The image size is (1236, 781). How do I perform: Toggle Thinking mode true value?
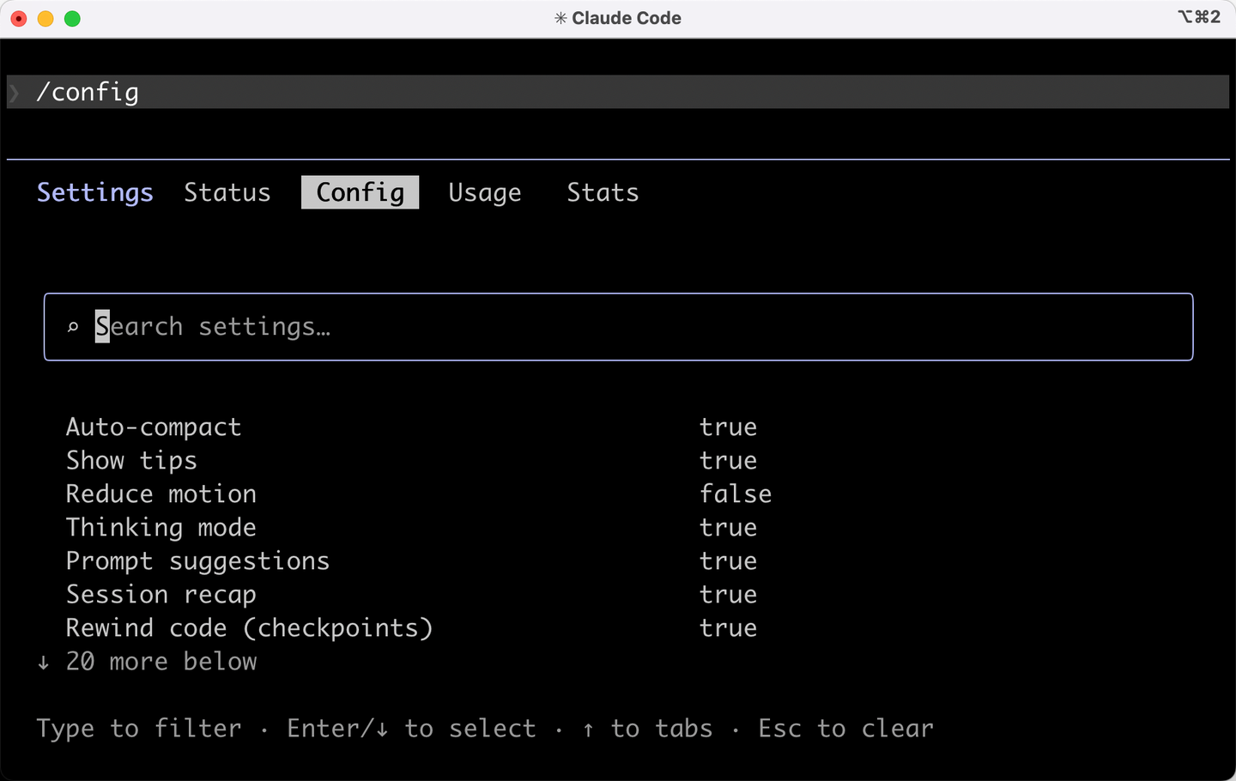click(728, 528)
